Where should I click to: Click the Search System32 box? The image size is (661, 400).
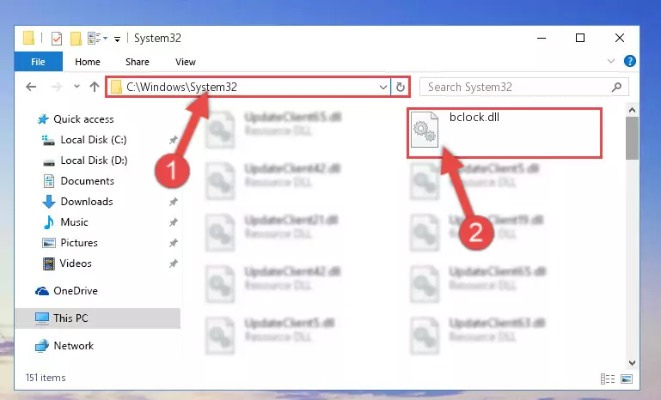tap(524, 88)
